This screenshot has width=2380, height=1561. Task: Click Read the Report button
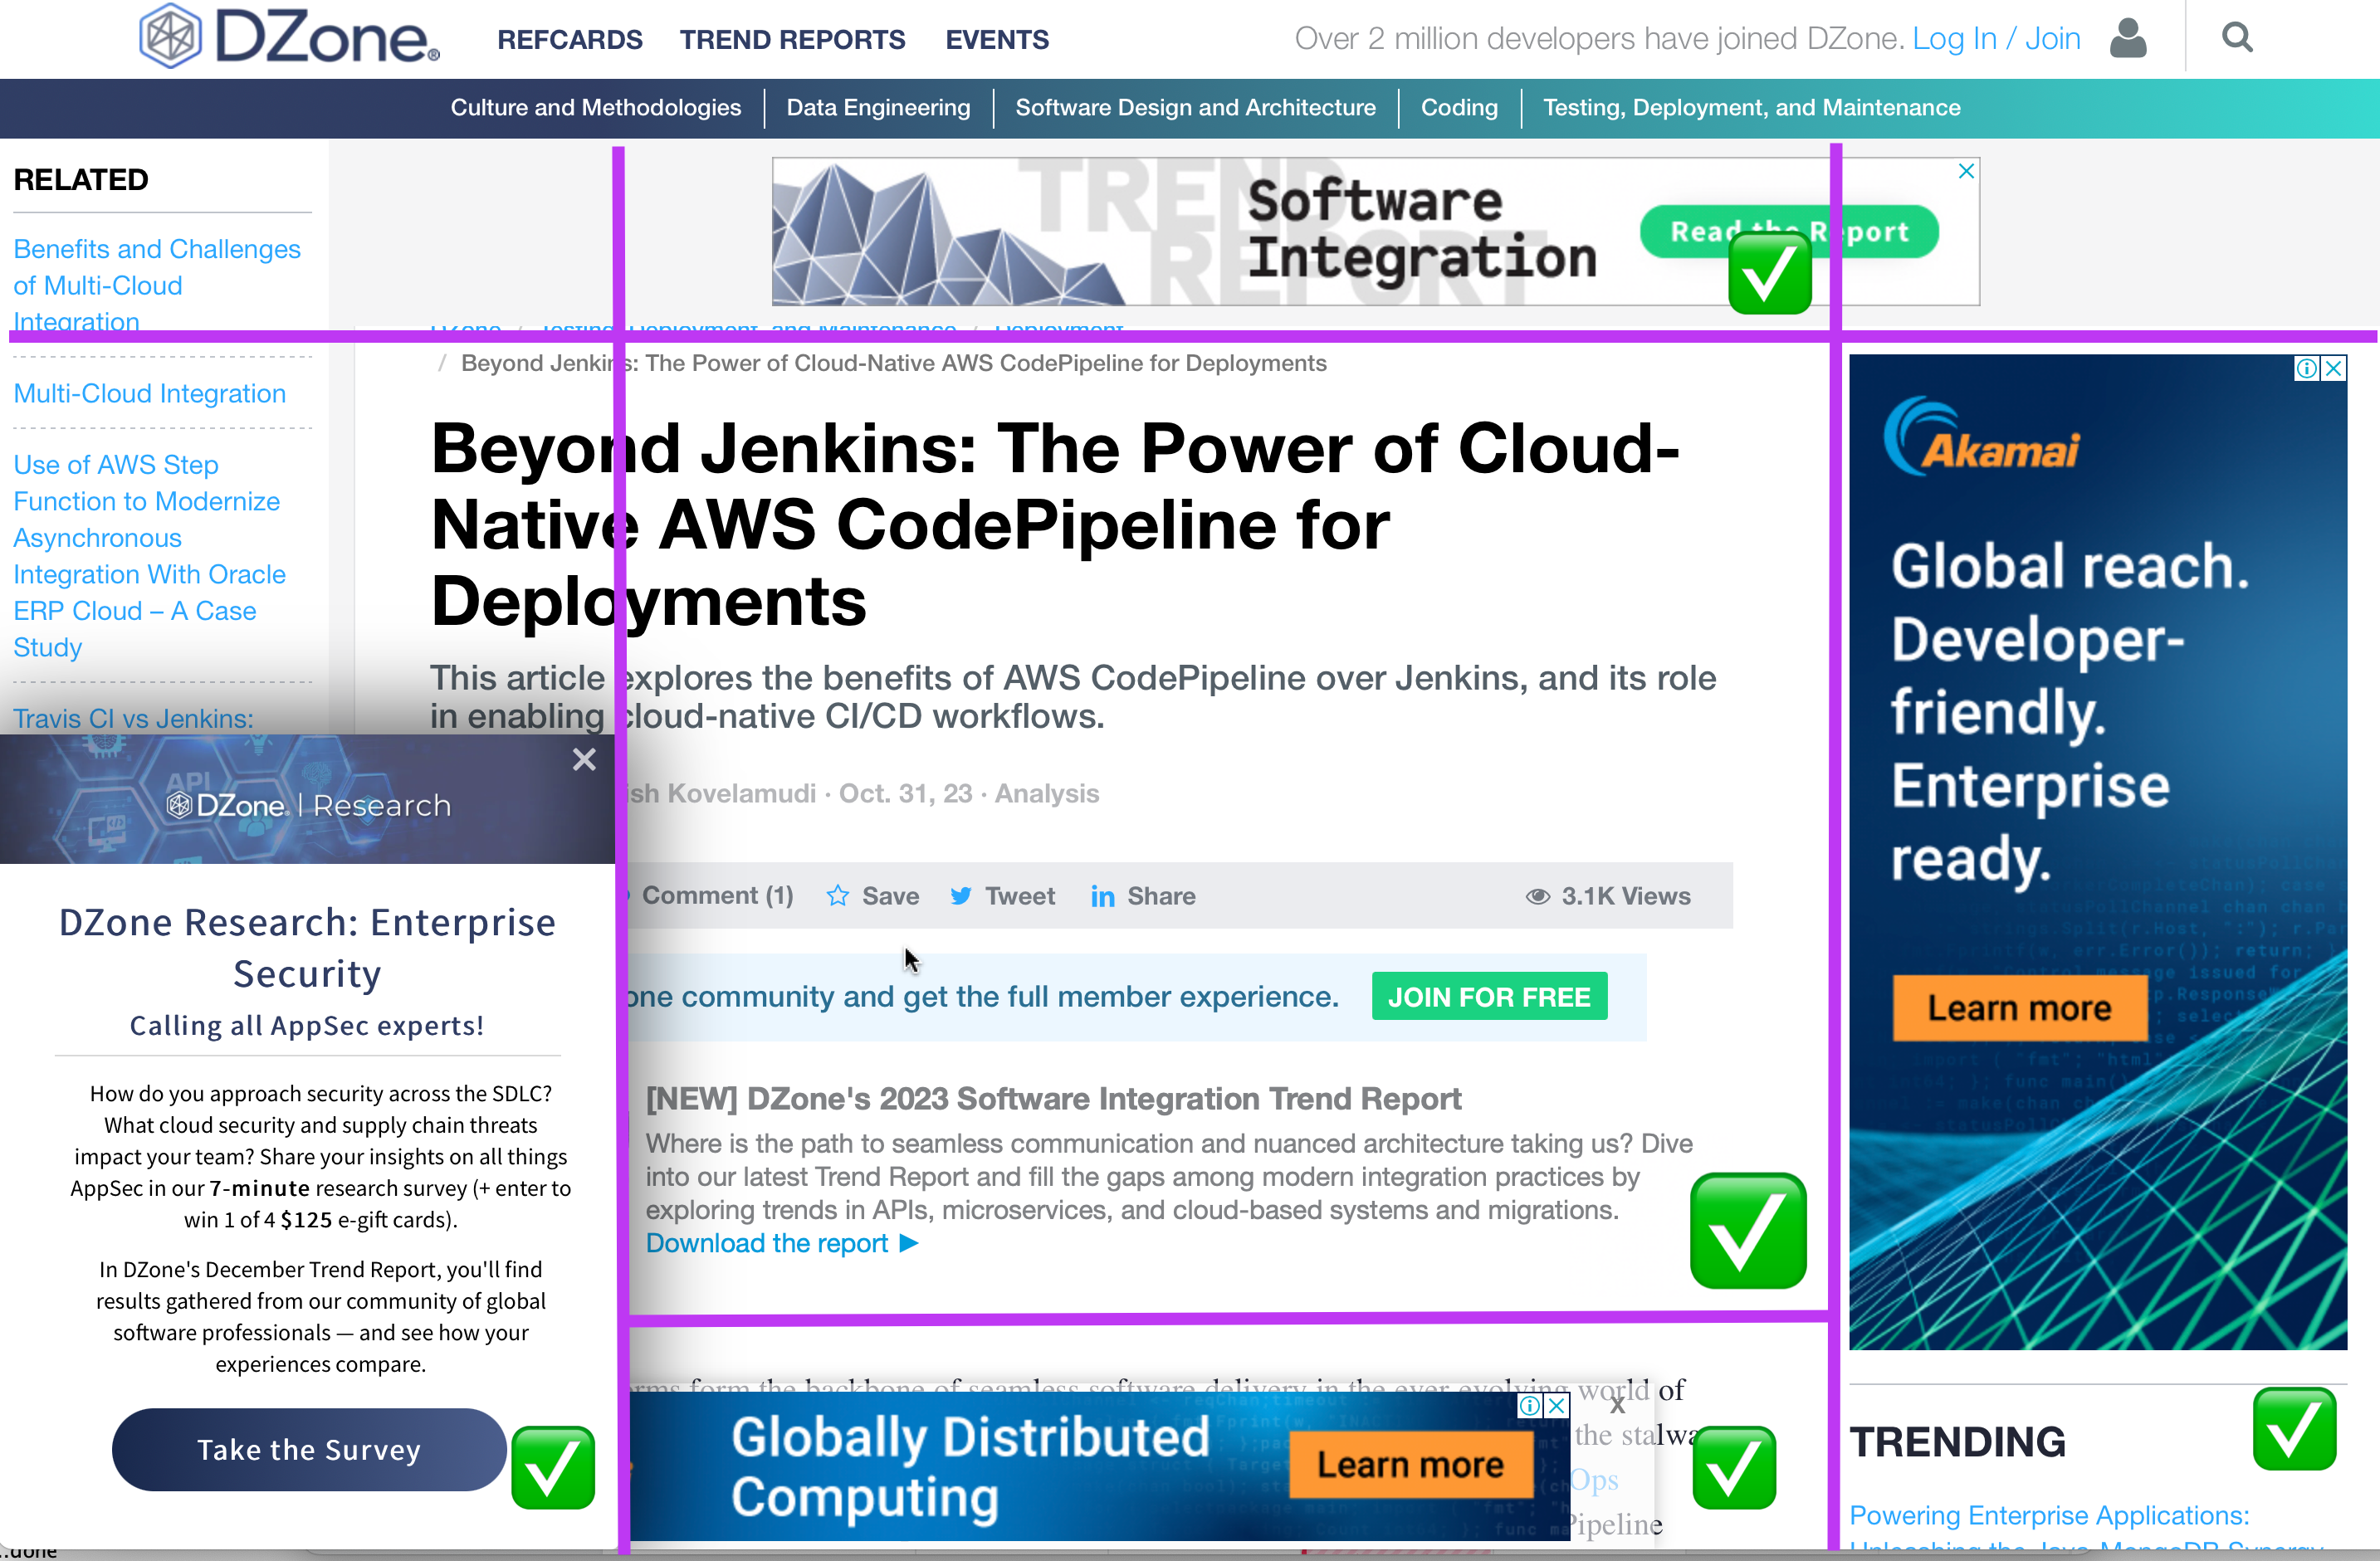click(x=1789, y=231)
